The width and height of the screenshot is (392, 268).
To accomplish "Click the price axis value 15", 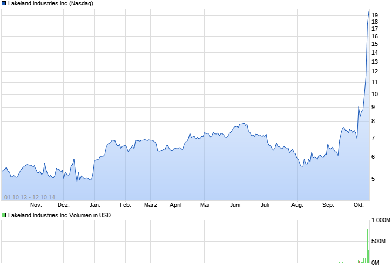I will pos(375,44).
